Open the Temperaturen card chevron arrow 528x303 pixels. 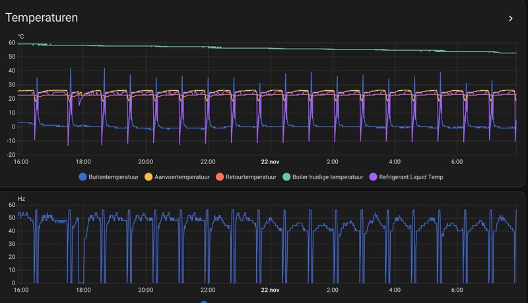click(510, 18)
